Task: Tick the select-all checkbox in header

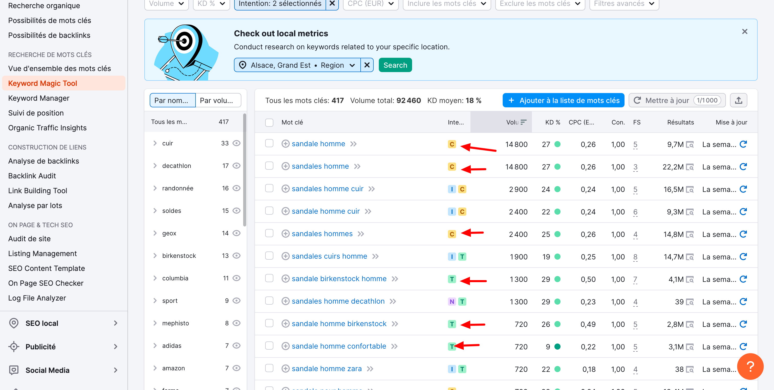Action: 269,122
